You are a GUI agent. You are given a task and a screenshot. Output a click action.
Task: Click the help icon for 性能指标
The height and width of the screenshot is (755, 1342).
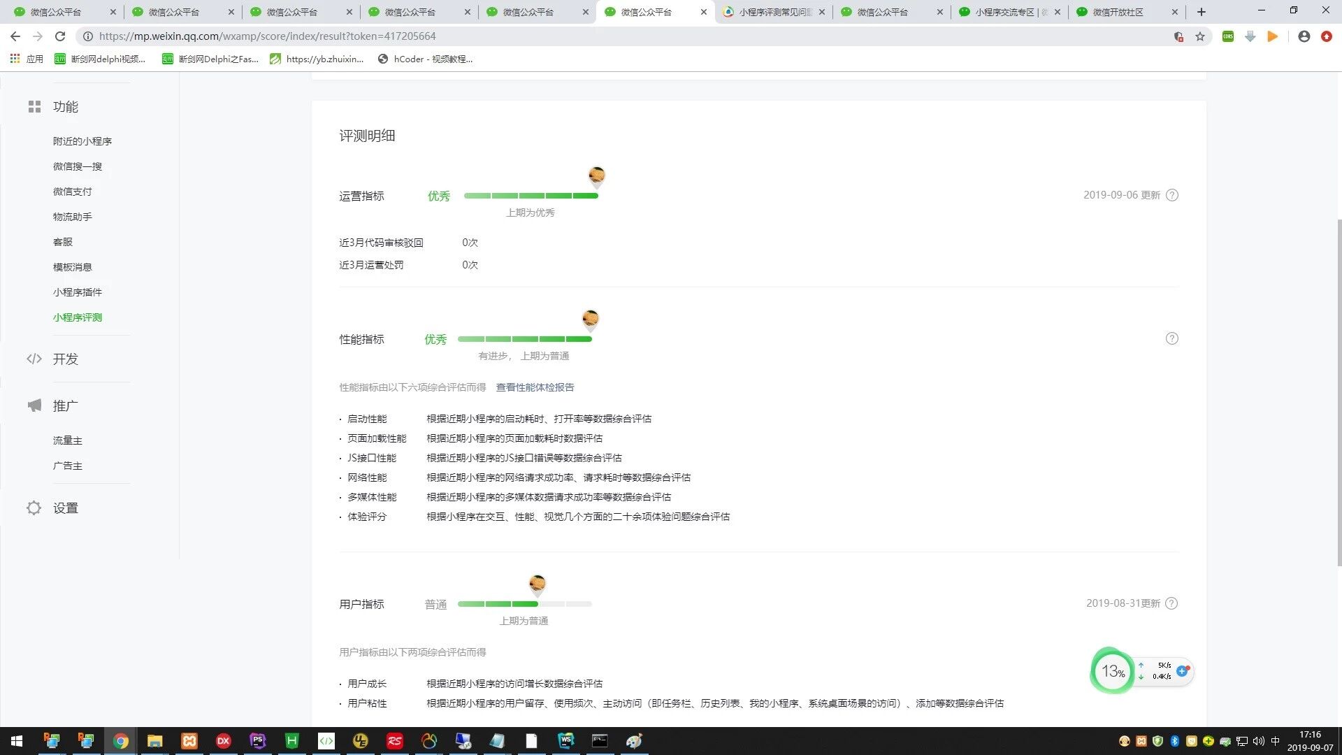pos(1172,338)
